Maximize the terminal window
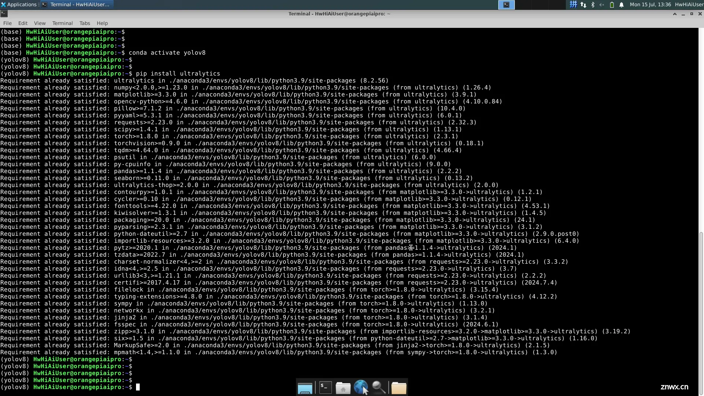Screen dimensions: 704x396 click(692, 14)
